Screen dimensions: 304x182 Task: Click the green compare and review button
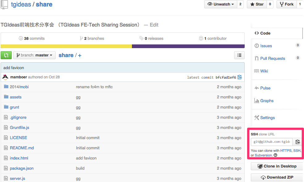tap(6, 55)
